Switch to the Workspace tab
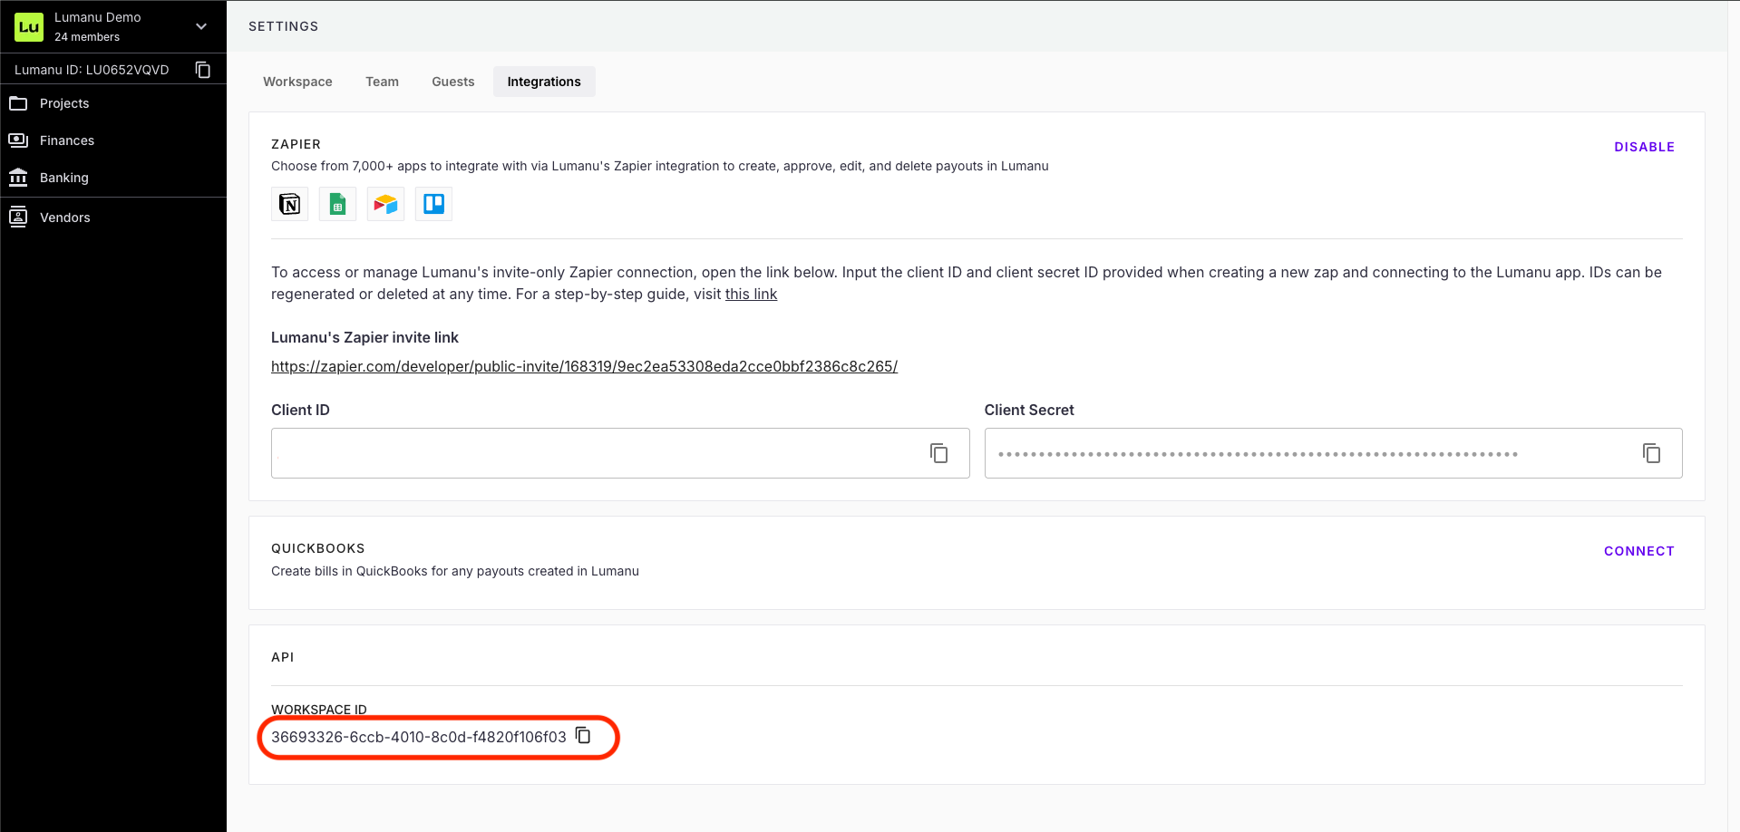The height and width of the screenshot is (832, 1740). [x=297, y=82]
